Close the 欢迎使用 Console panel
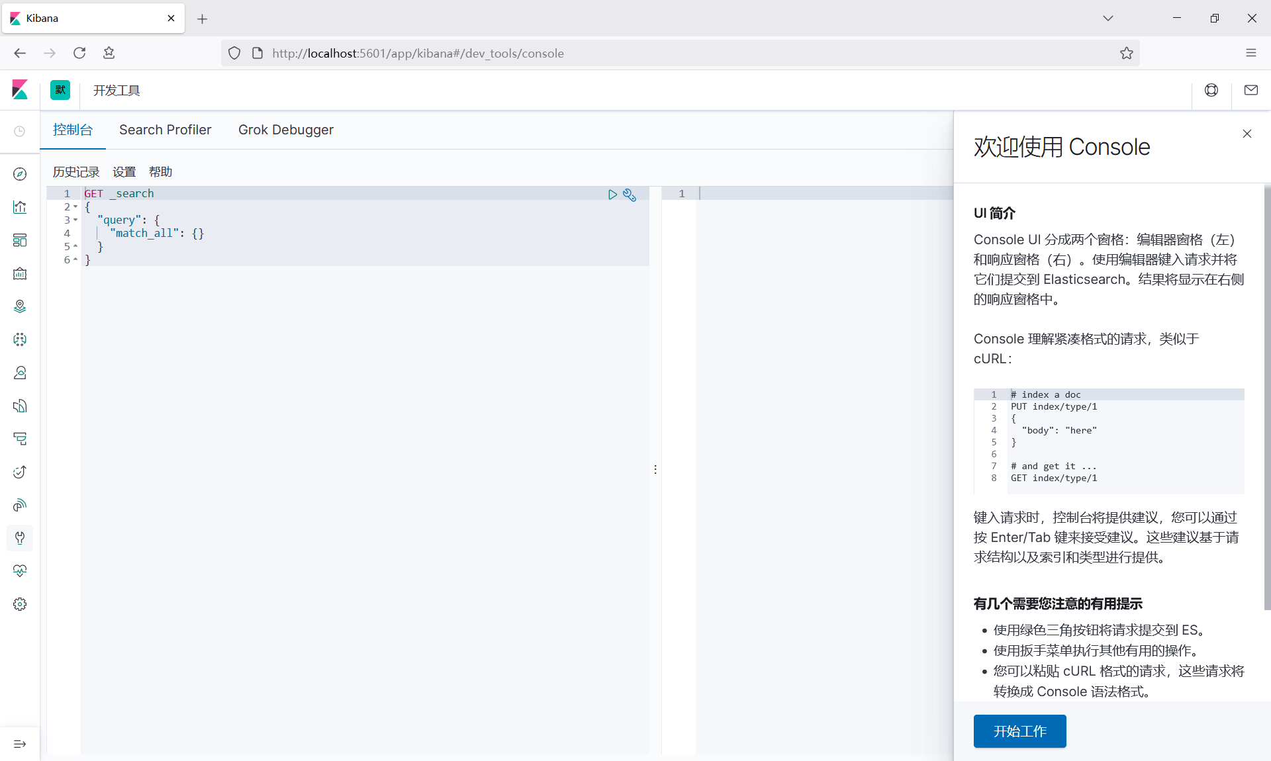This screenshot has width=1271, height=761. (x=1247, y=134)
